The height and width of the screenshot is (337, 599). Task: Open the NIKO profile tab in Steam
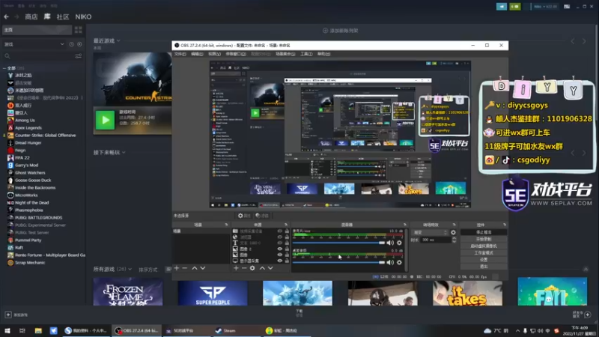(x=83, y=16)
